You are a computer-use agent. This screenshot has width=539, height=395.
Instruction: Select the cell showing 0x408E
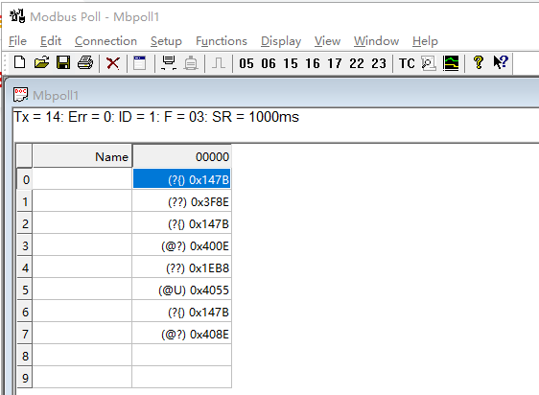[x=182, y=334]
